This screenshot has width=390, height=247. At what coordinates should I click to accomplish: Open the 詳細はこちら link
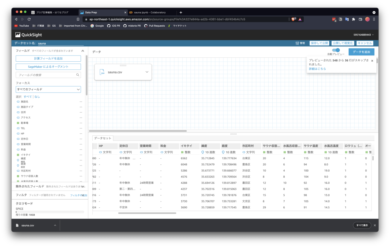317,69
